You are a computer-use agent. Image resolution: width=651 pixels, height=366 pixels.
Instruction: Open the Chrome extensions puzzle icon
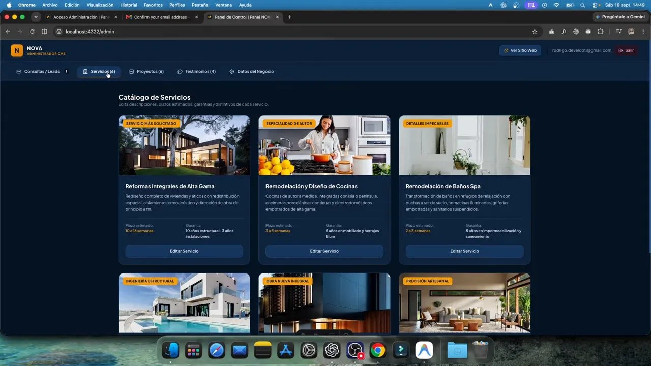pos(601,32)
